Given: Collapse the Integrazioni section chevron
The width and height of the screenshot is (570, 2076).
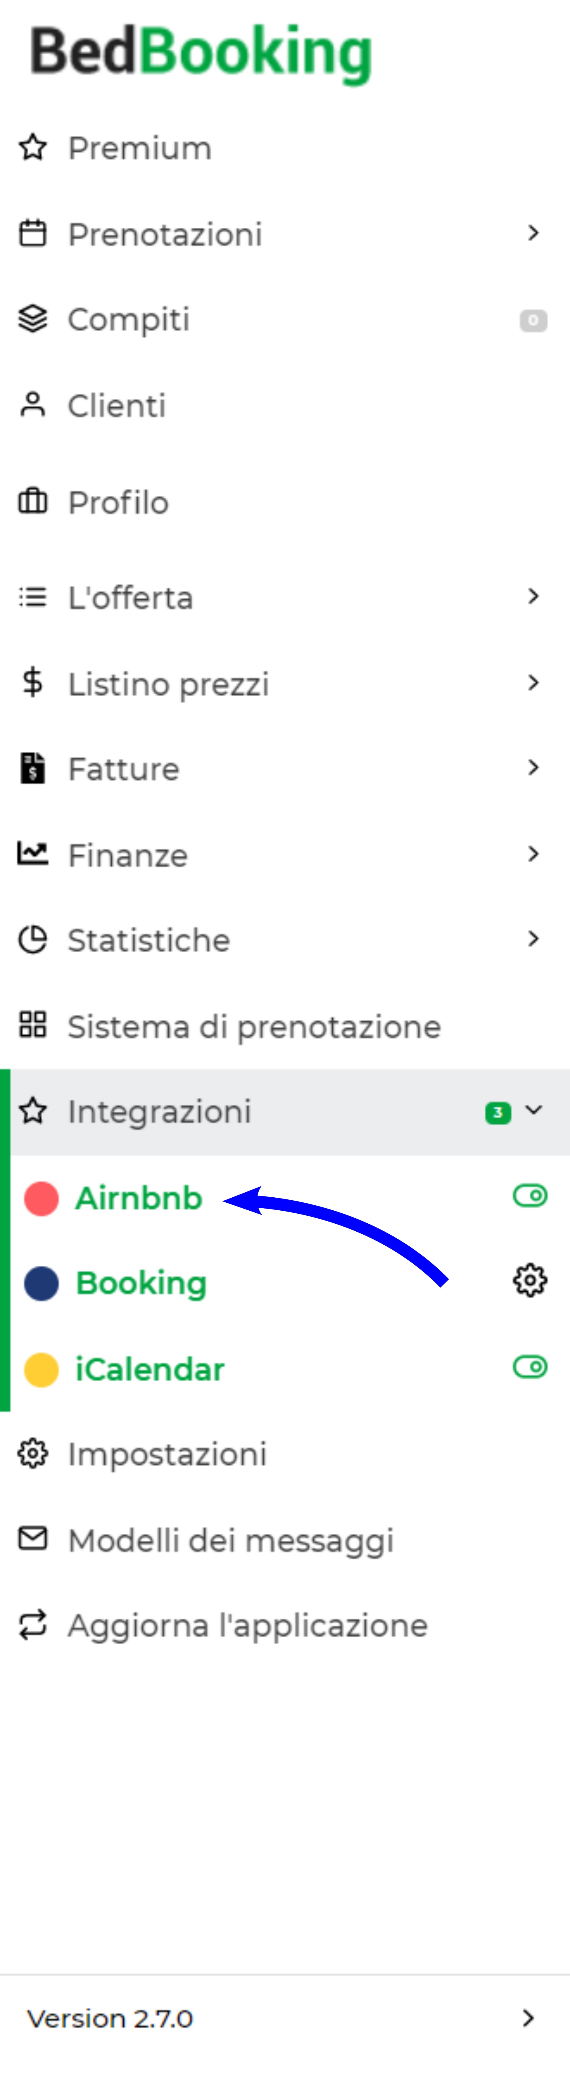Looking at the screenshot, I should (533, 1110).
